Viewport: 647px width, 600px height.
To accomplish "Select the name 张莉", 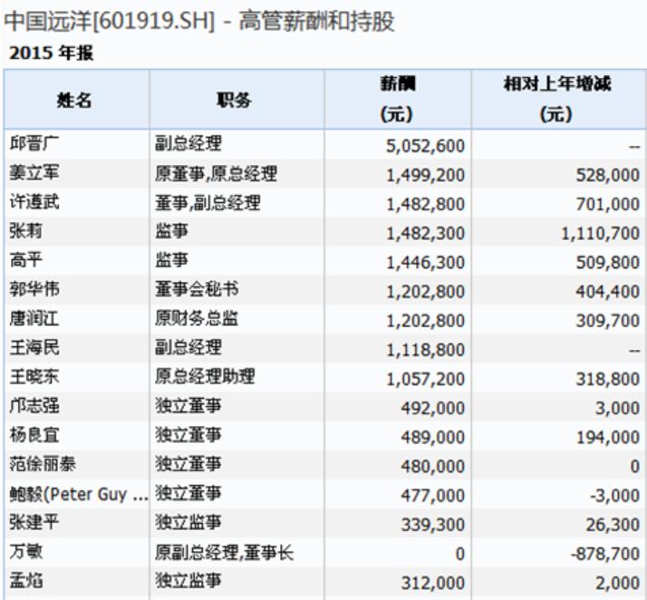I will (26, 231).
